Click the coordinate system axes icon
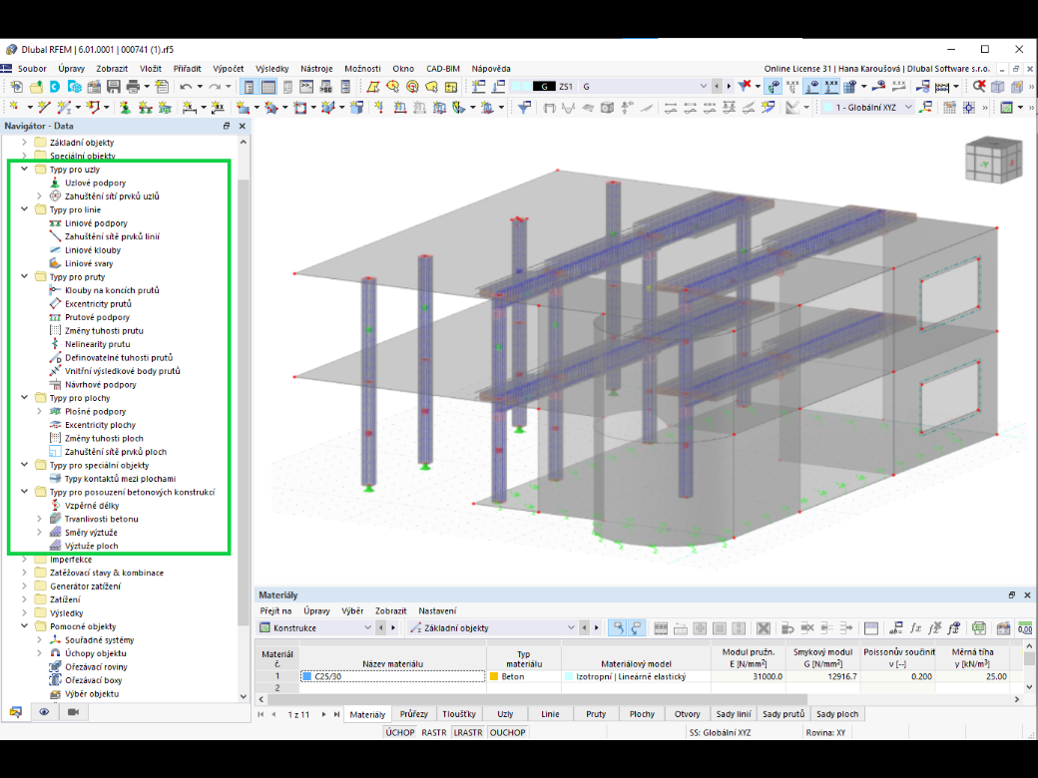Viewport: 1038px width, 778px height. [925, 107]
